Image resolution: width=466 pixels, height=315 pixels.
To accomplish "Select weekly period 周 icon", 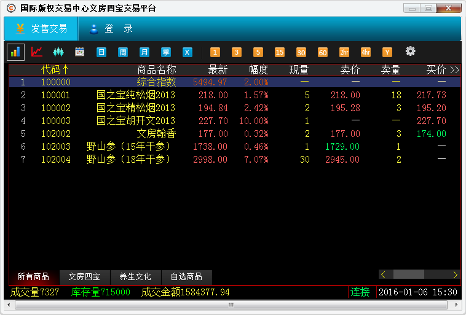I will (x=123, y=52).
